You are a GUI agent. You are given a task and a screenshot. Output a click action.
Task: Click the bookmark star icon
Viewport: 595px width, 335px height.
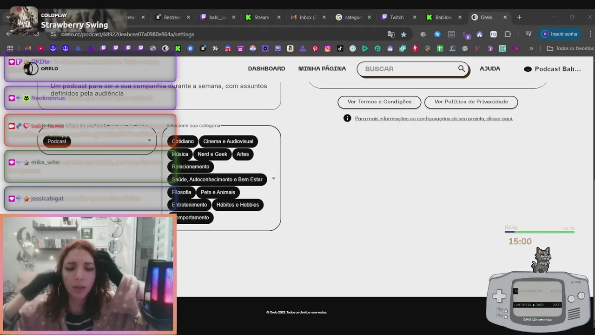pos(403,34)
